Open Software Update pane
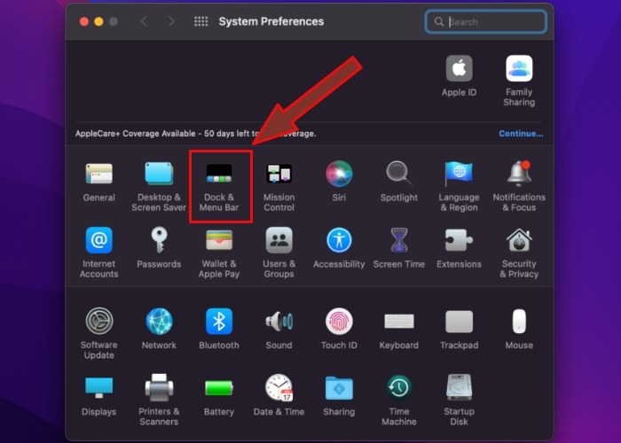Image resolution: width=621 pixels, height=443 pixels. pos(98,322)
